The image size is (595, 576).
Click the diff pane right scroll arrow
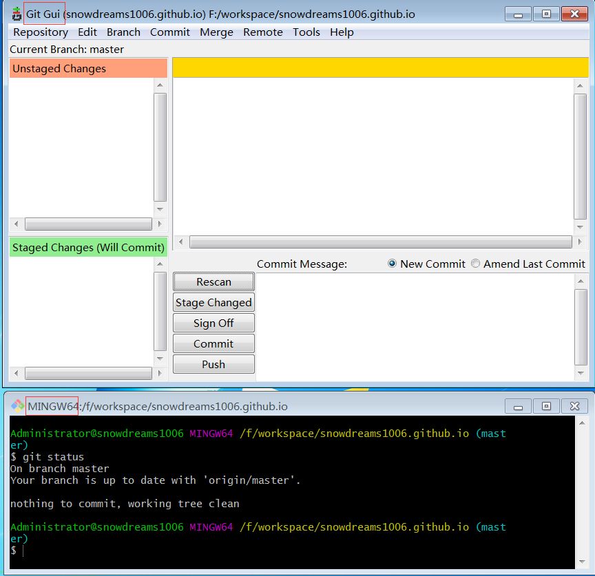pos(580,242)
